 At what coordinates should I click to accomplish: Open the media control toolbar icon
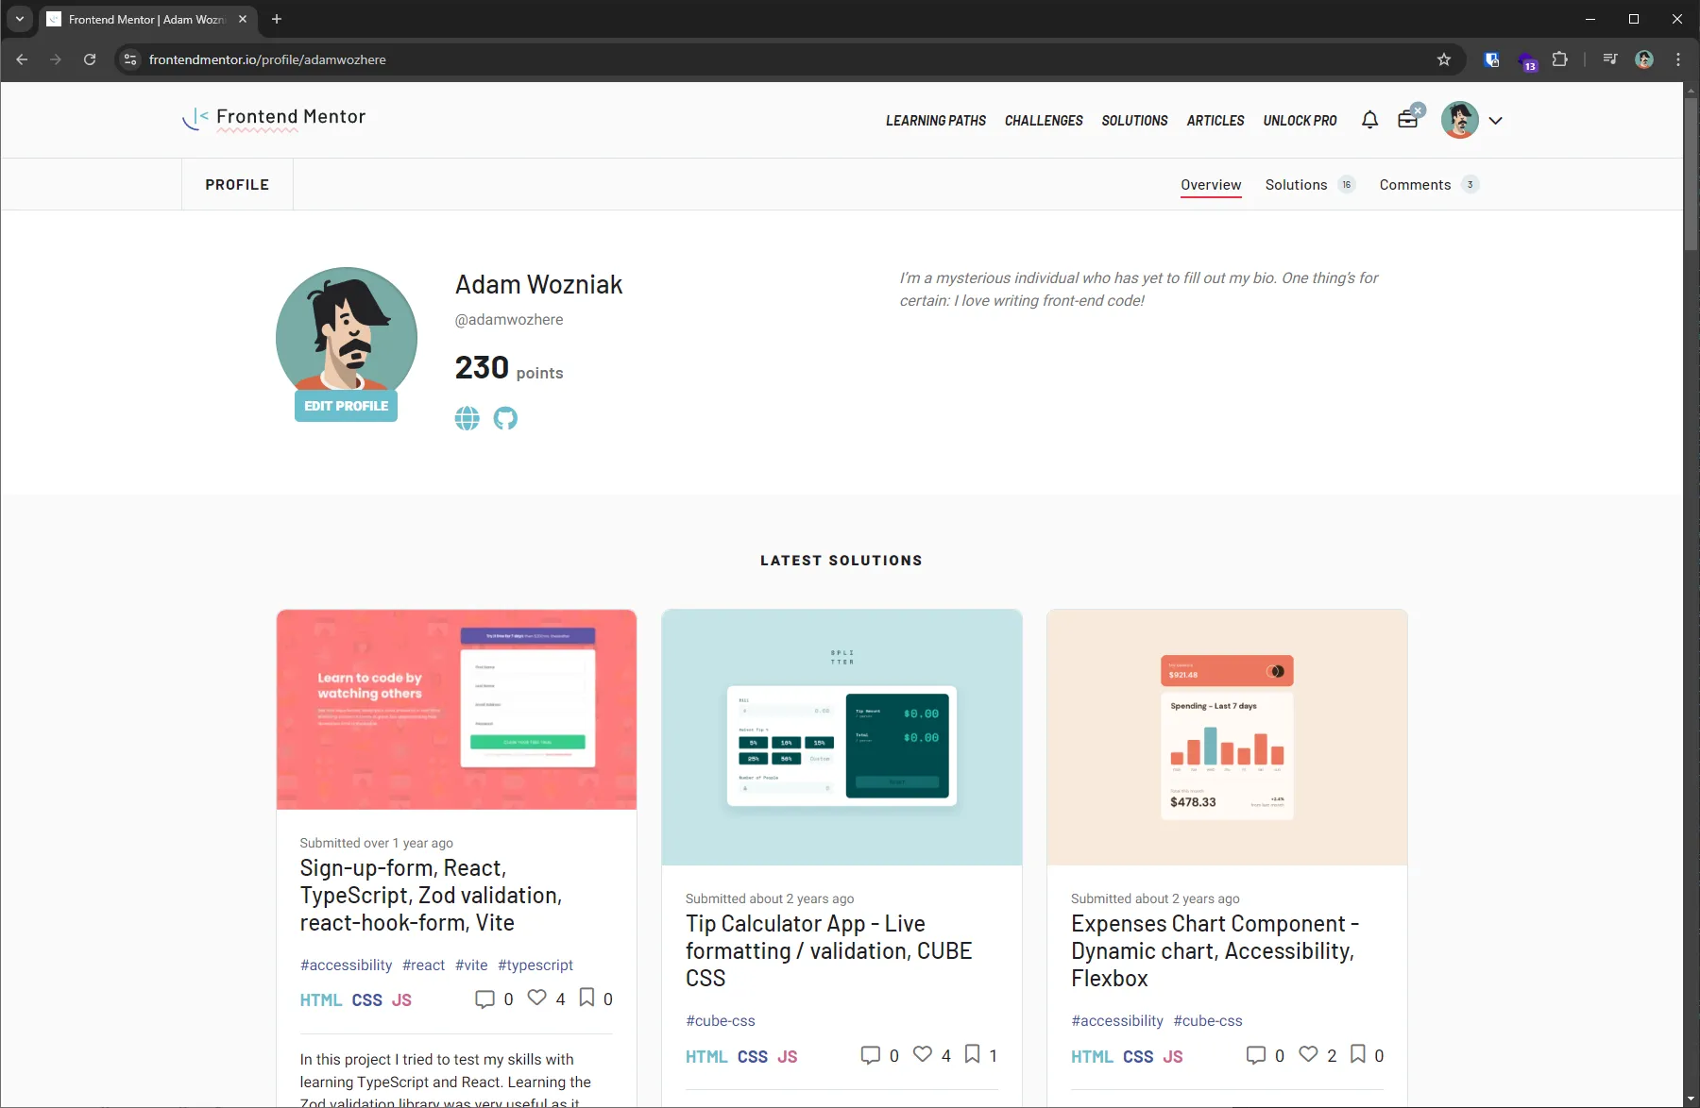[1610, 59]
